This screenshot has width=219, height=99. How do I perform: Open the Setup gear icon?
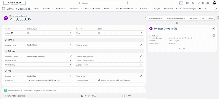(203, 3)
